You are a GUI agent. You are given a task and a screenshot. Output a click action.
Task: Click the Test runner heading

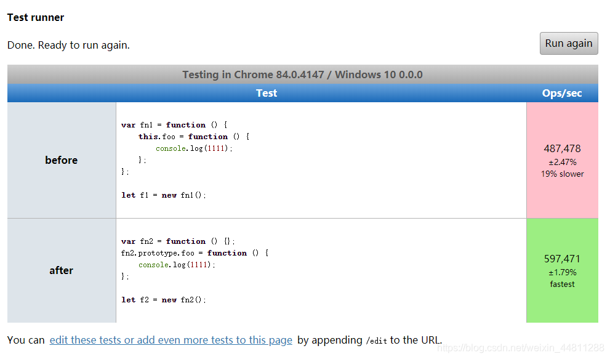(x=36, y=17)
